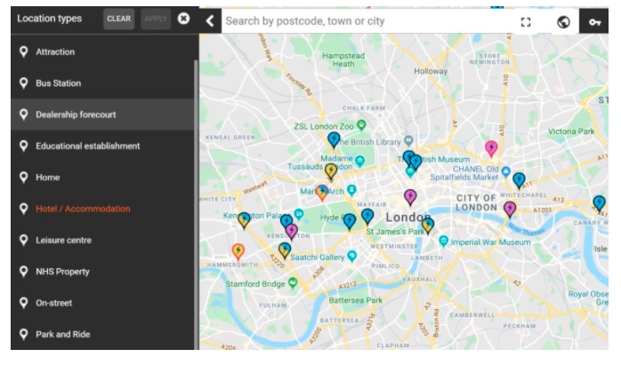The image size is (621, 365).
Task: Click the fullscreen map icon
Action: click(525, 21)
